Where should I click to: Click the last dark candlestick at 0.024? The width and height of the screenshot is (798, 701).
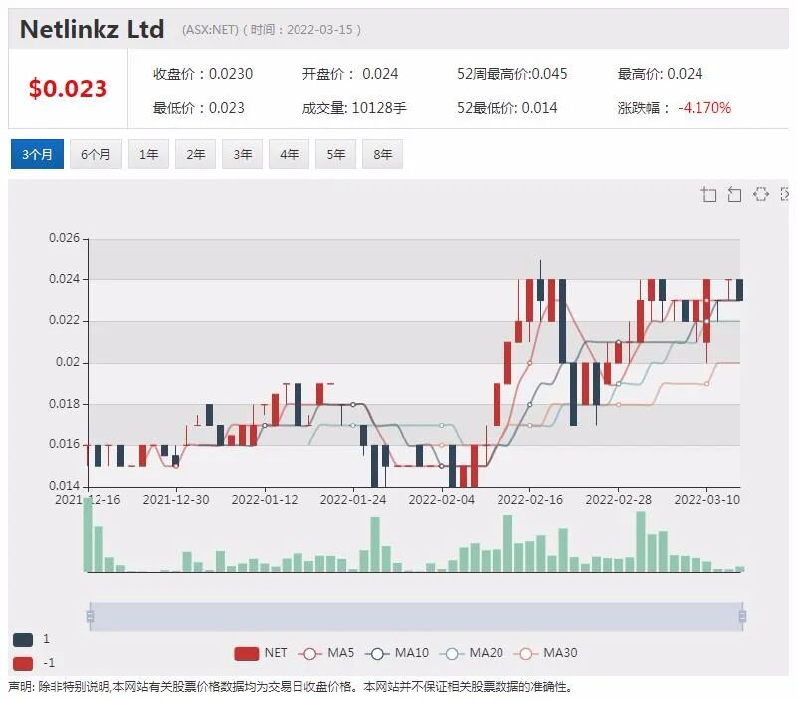coord(740,290)
